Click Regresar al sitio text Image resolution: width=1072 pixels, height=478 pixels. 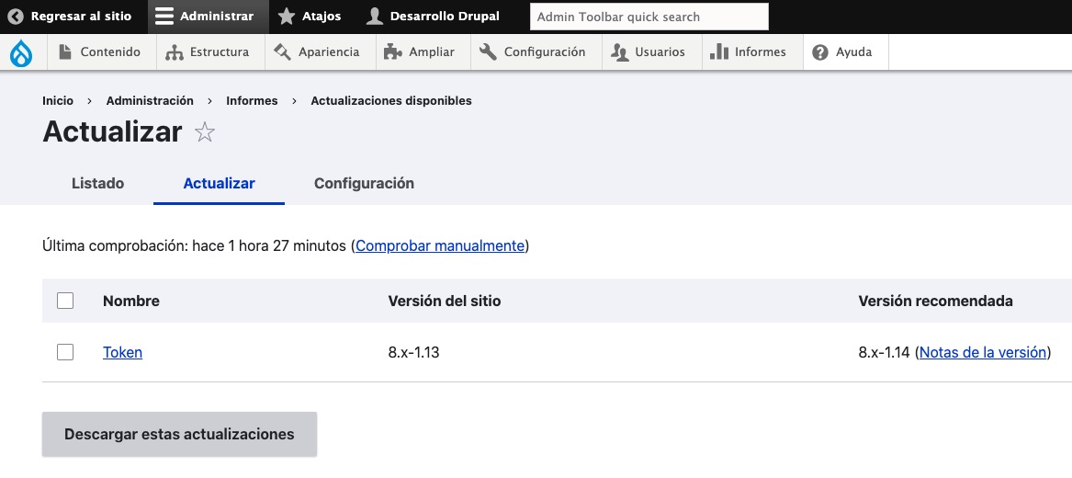[x=82, y=17]
